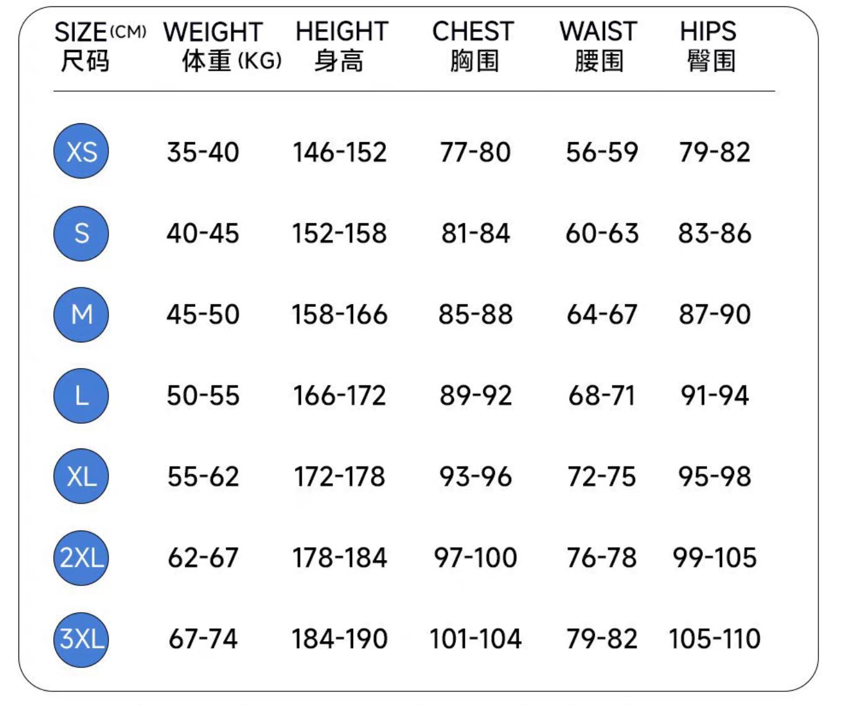
Task: Click the blue XL size badge
Action: (81, 476)
